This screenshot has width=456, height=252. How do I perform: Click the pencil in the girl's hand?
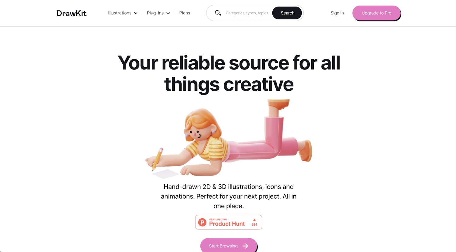(157, 159)
